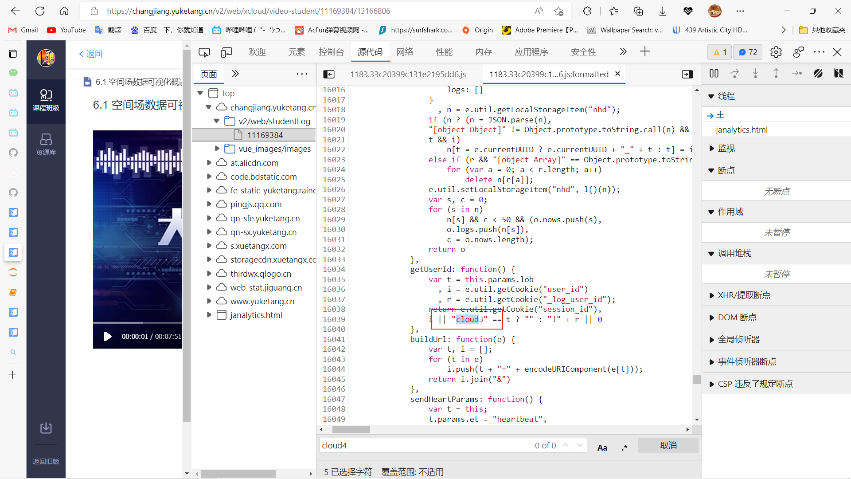Viewport: 851px width, 479px height.
Task: Switch to the 网络 tab
Action: pos(404,52)
